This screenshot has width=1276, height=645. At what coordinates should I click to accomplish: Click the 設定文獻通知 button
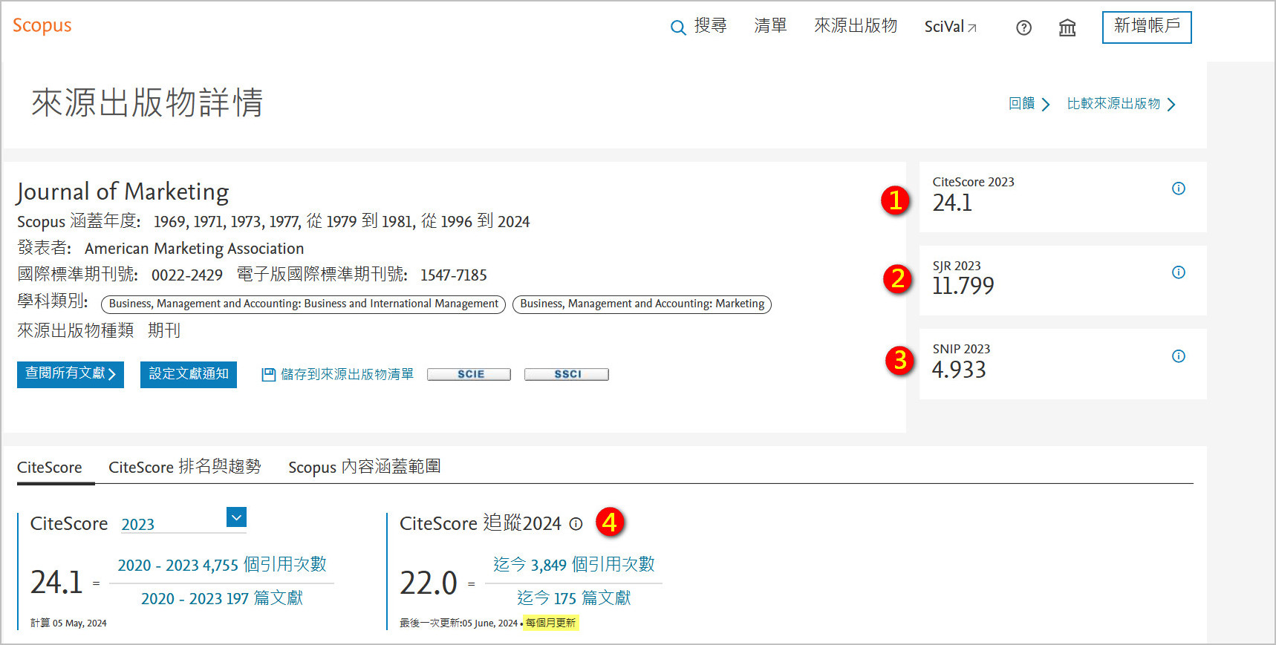tap(189, 374)
